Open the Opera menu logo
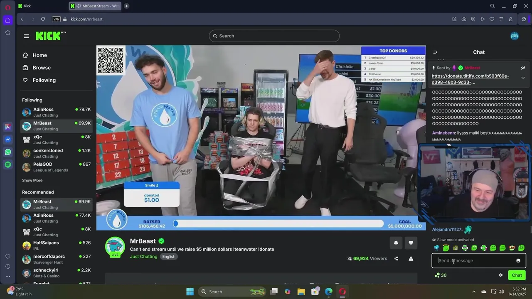This screenshot has width=532, height=299. point(7,7)
